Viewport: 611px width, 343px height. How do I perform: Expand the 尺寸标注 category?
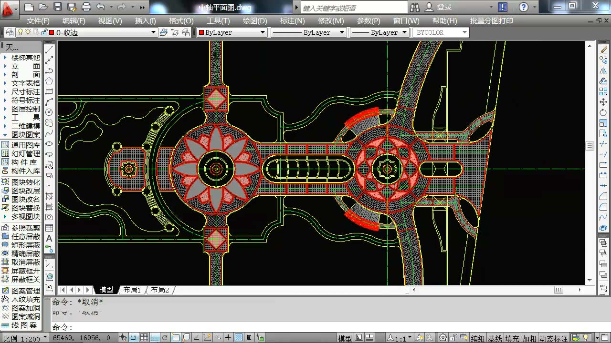[x=22, y=92]
